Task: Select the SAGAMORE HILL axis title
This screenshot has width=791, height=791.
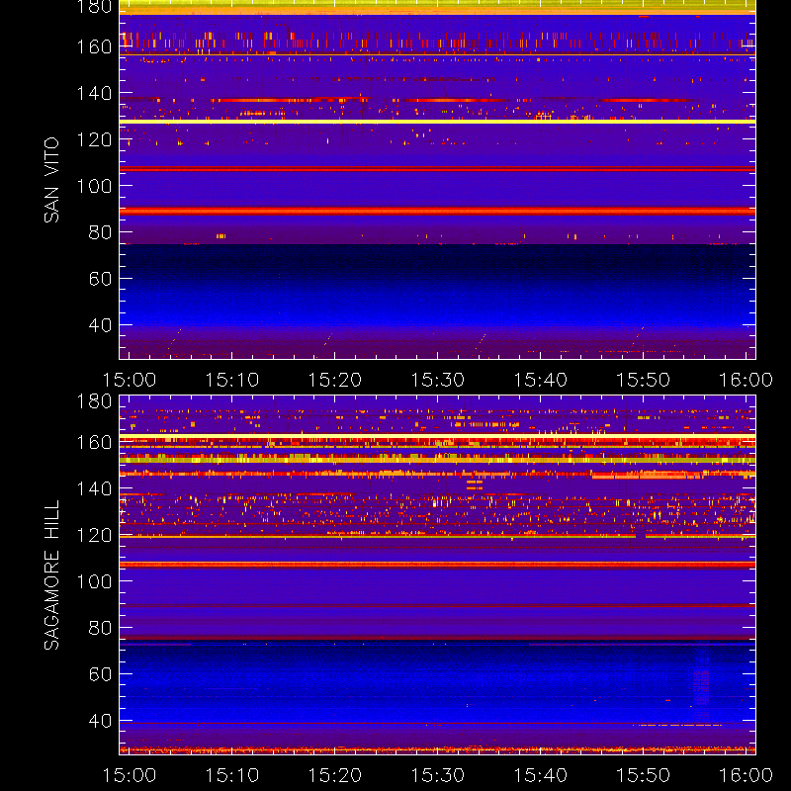Action: tap(51, 575)
